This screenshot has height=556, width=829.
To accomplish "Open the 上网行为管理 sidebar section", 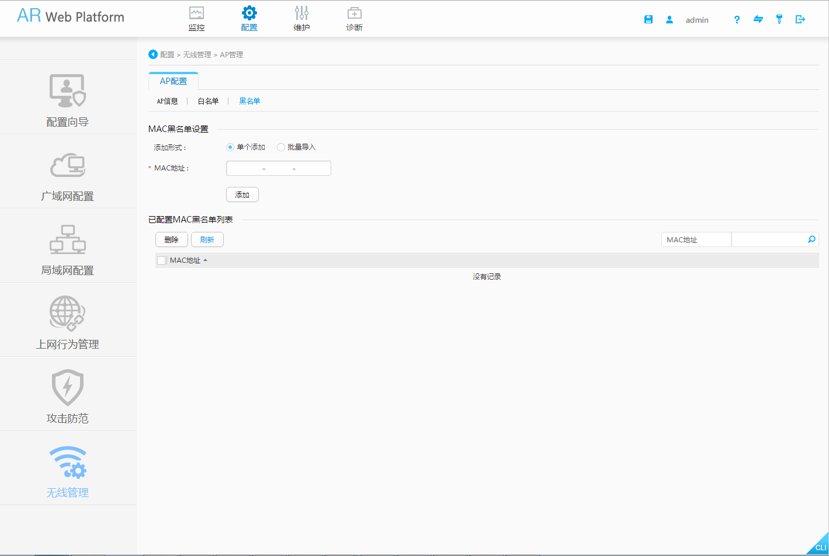I will (67, 320).
